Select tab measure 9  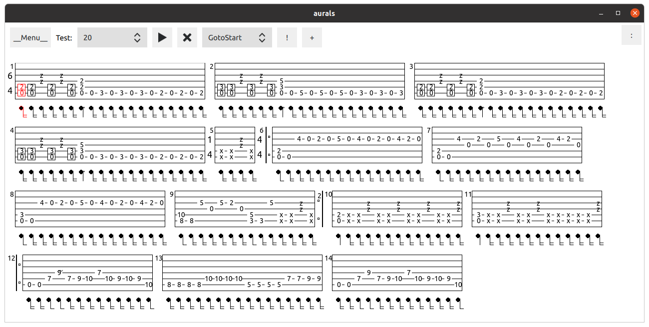click(245, 209)
